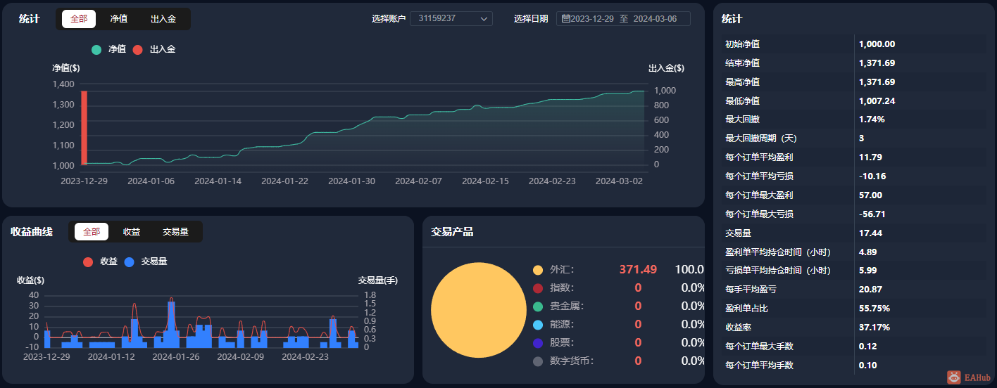
Task: Switch to 出入金 tab in 统计 panel
Action: tap(163, 19)
